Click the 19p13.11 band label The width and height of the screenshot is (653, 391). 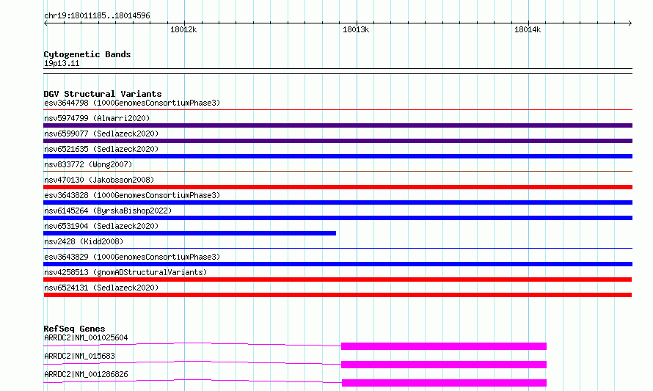point(62,63)
